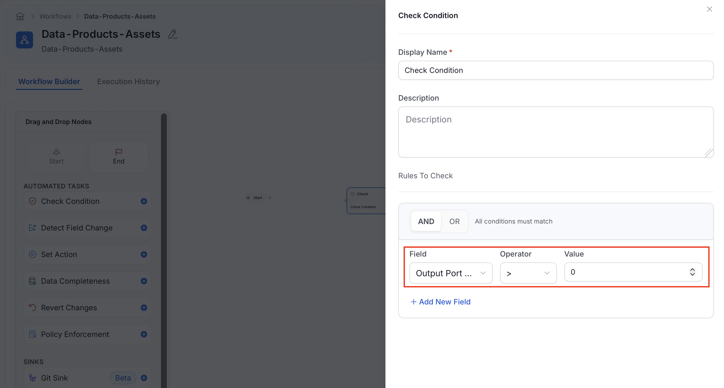Select the Check Condition node on the canvas
The height and width of the screenshot is (388, 724).
tap(366, 201)
